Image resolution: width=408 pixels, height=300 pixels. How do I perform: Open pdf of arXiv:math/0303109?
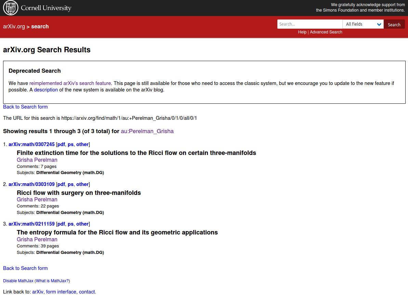tap(61, 184)
